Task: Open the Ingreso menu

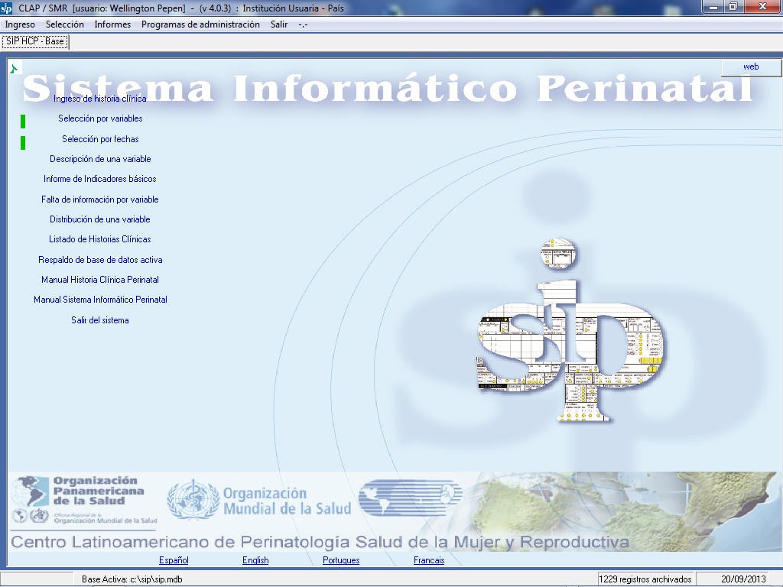Action: (x=20, y=24)
